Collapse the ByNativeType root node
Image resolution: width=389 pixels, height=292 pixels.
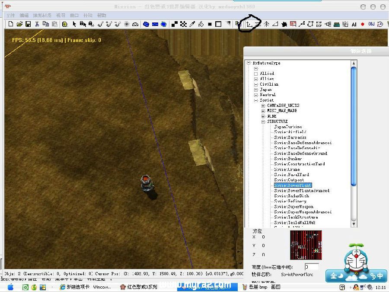click(249, 63)
